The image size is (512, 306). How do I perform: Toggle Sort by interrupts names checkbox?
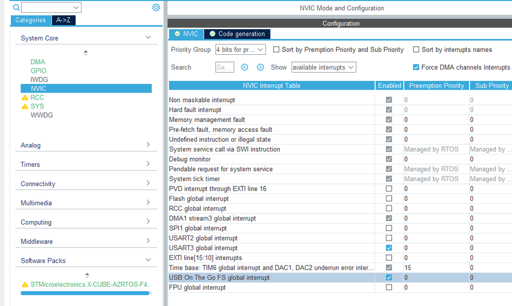coord(416,50)
